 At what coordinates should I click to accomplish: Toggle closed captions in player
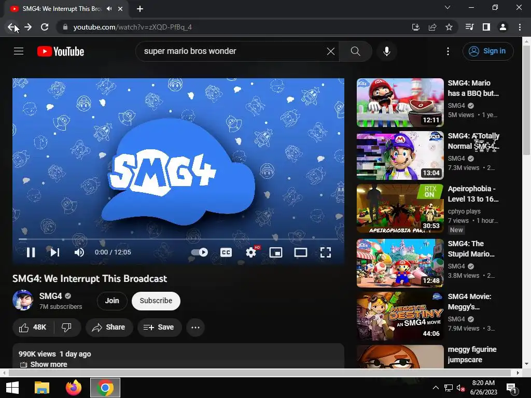click(x=226, y=252)
